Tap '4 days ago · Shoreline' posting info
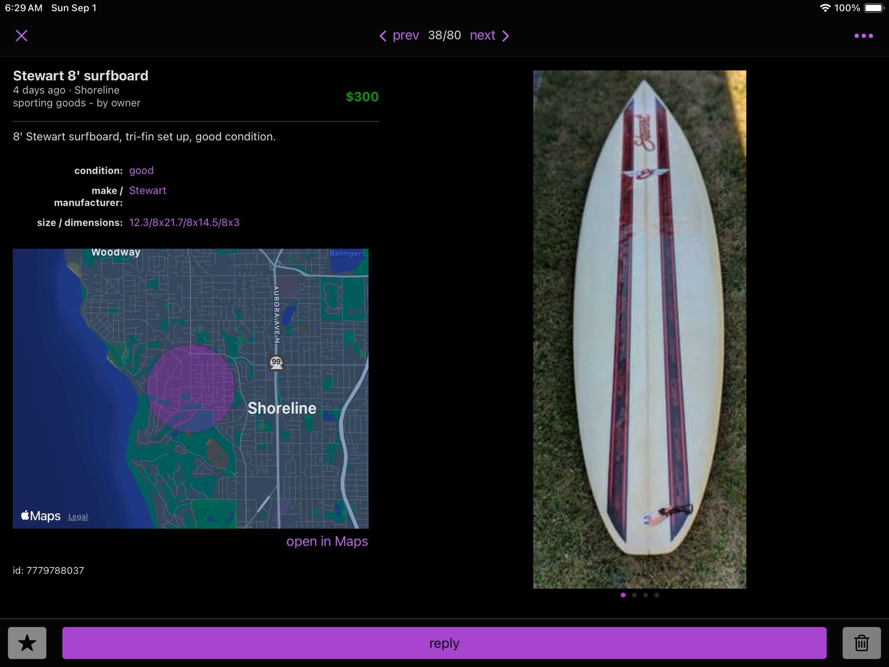This screenshot has height=667, width=889. click(x=66, y=90)
